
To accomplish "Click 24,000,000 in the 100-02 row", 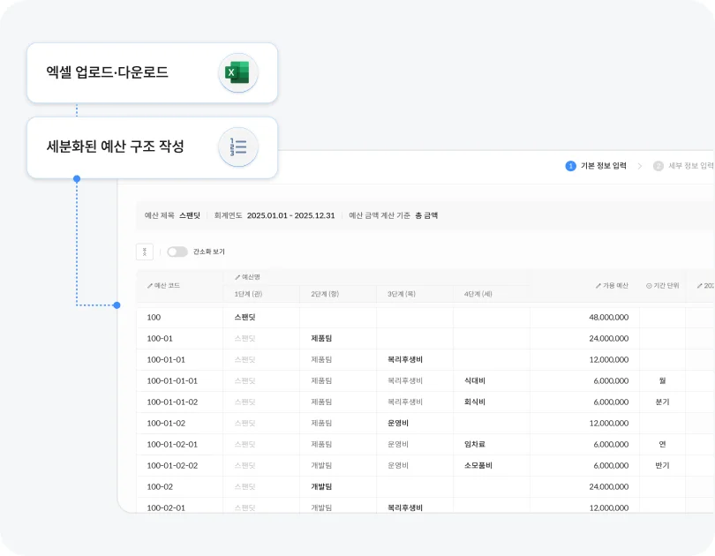I will click(x=609, y=487).
